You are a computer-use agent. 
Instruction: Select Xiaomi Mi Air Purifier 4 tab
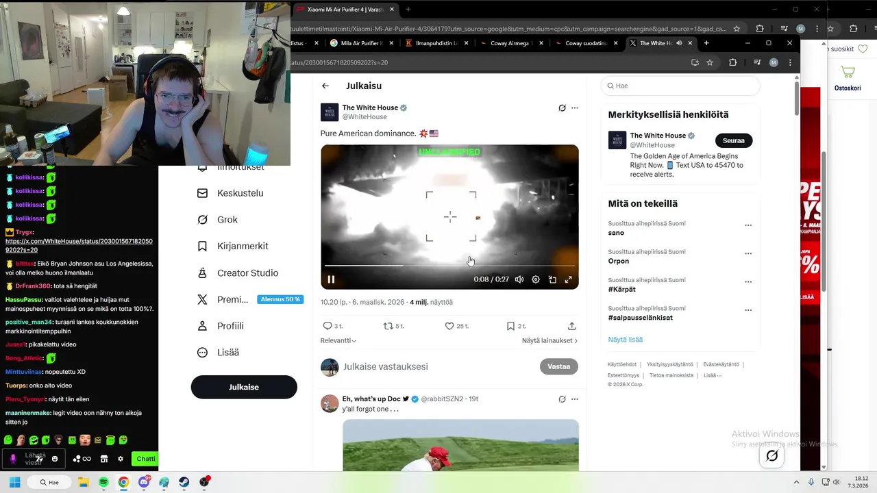click(346, 9)
